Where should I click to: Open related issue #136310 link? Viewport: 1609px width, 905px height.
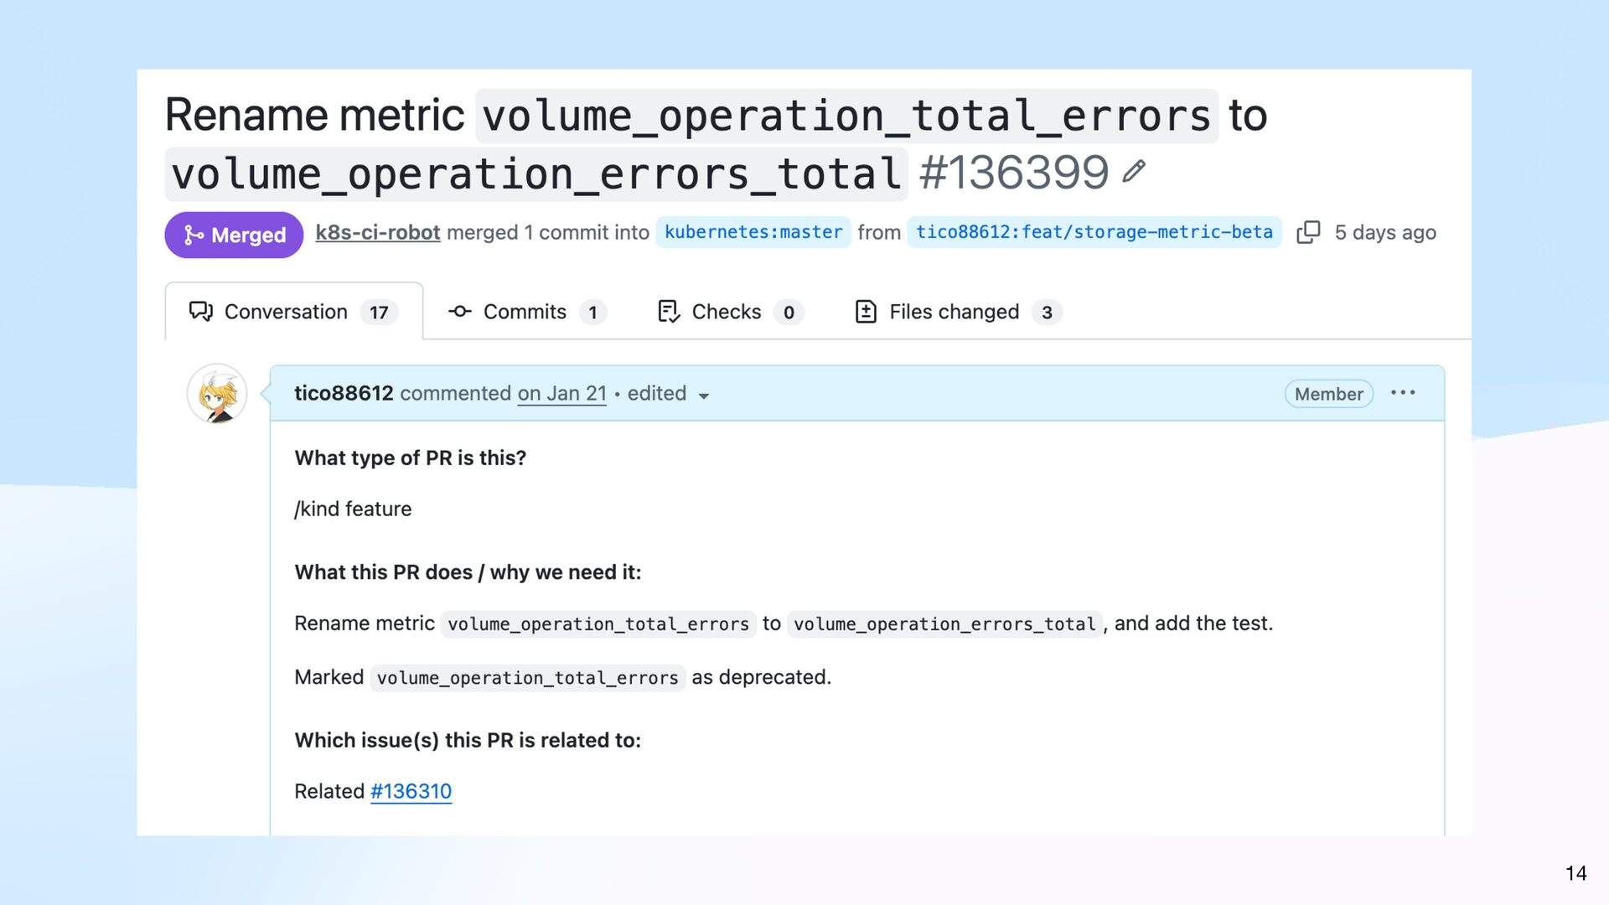411,791
